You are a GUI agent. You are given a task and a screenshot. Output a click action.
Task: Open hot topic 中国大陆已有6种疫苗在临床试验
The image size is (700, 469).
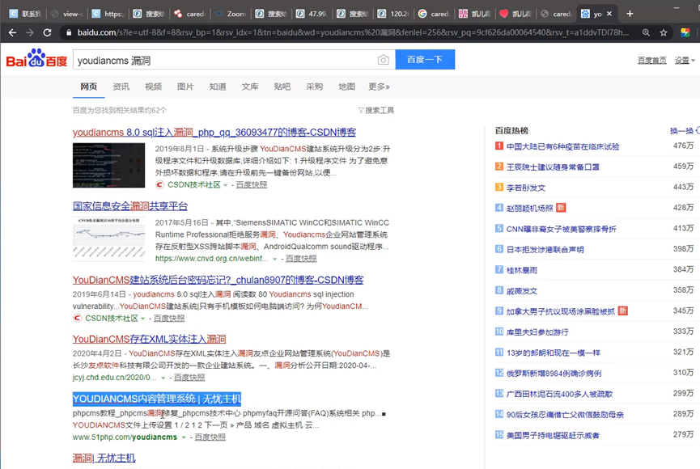click(x=562, y=146)
